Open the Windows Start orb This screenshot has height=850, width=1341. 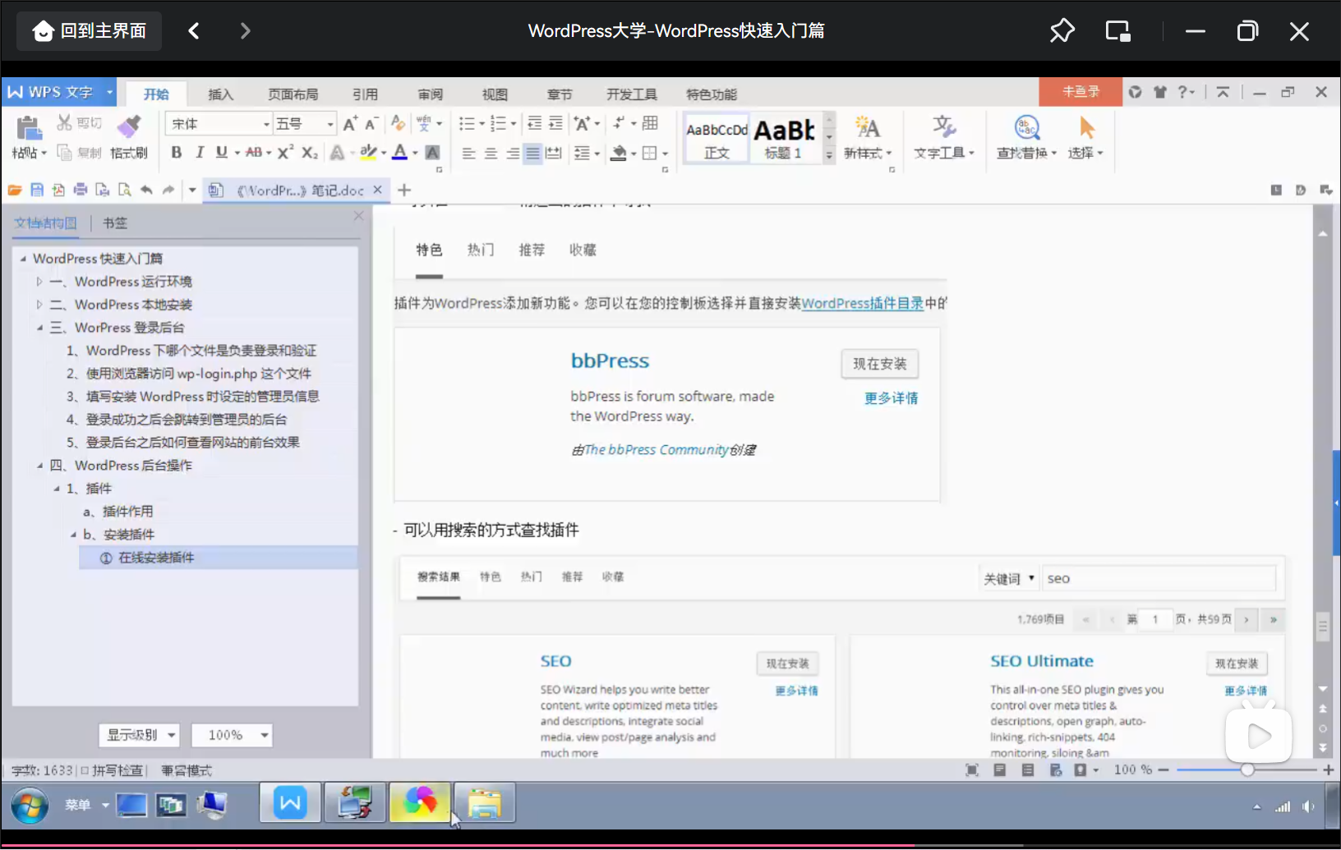[30, 806]
